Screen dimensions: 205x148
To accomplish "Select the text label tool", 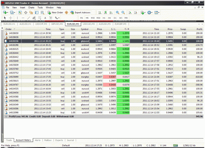I will pyautogui.click(x=51, y=18).
